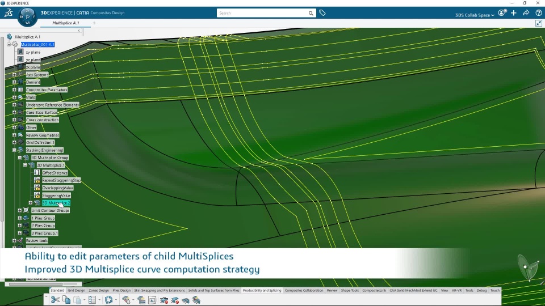Screen dimensions: 545x306
Task: Expand Core Base Surface node
Action: [x=14, y=112]
